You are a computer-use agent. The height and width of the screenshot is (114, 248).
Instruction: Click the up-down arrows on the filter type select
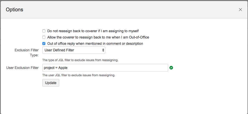[x=103, y=50]
